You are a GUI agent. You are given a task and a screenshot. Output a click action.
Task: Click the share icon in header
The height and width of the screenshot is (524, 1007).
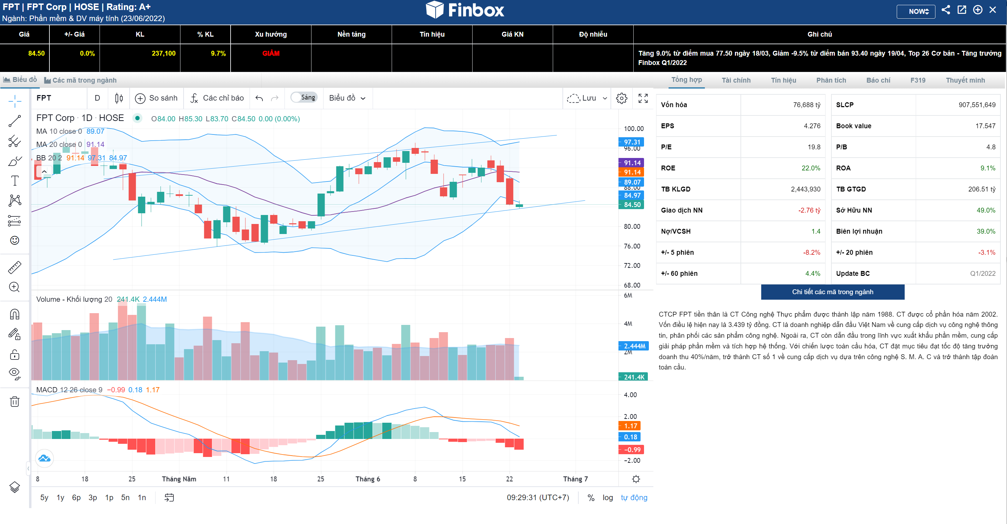[945, 10]
